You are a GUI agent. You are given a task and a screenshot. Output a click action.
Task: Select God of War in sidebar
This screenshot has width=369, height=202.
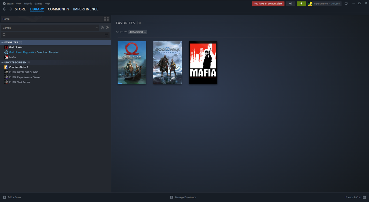[16, 47]
